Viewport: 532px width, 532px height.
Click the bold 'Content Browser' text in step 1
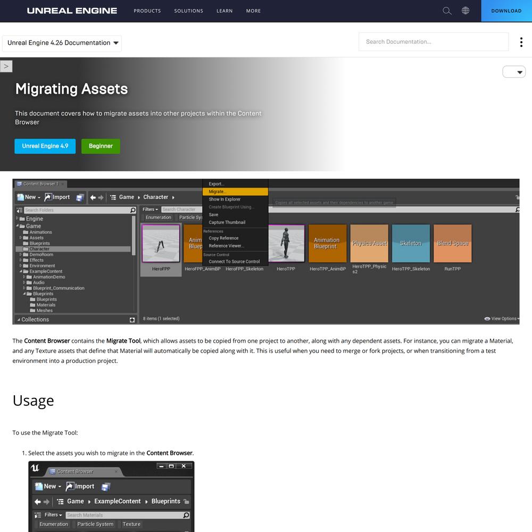tap(169, 453)
